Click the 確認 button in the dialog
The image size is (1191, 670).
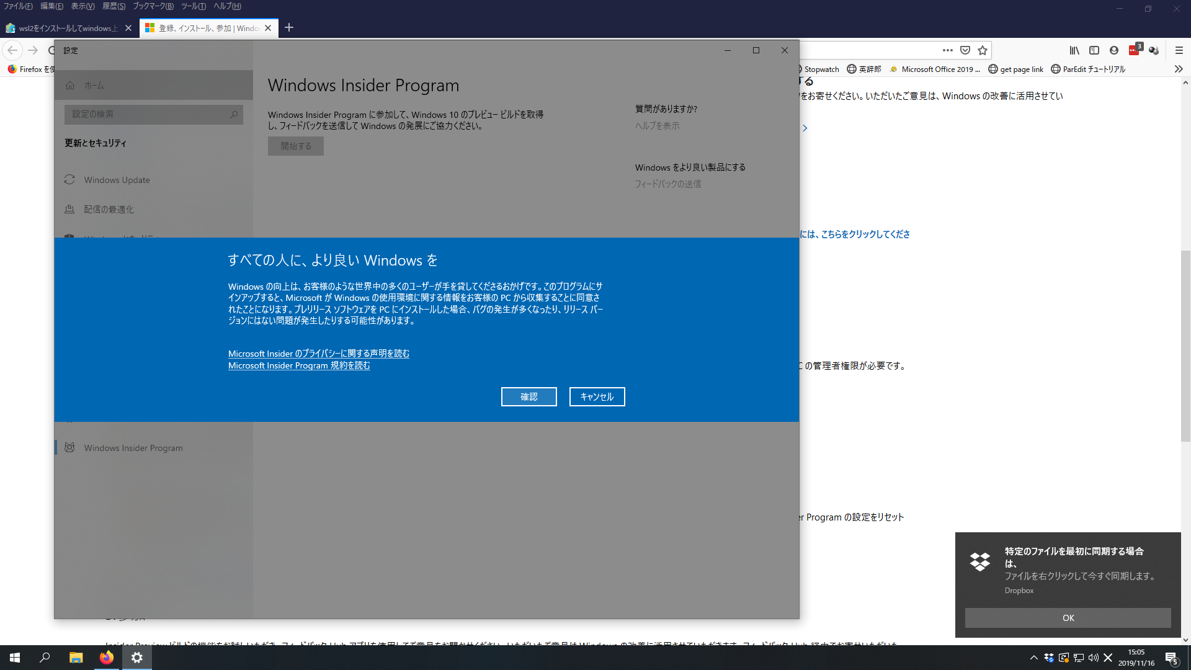tap(529, 396)
